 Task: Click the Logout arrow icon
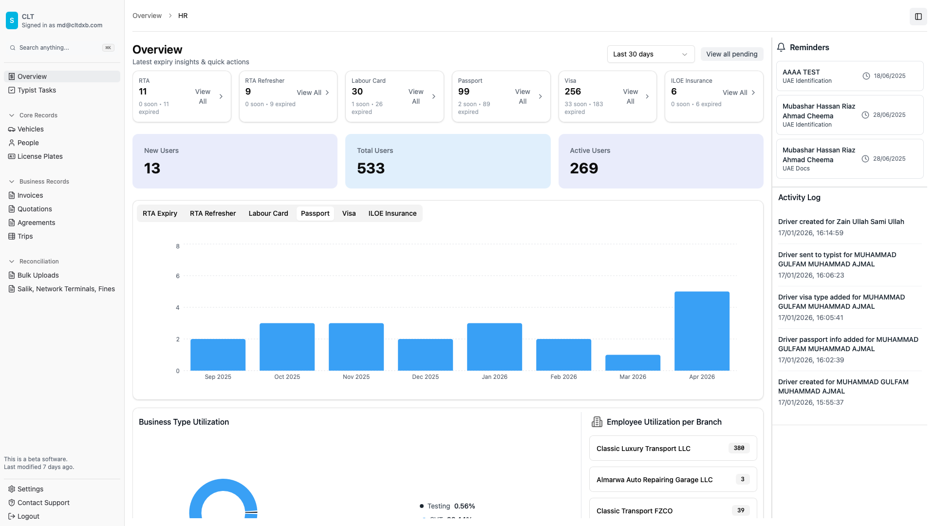[12, 516]
